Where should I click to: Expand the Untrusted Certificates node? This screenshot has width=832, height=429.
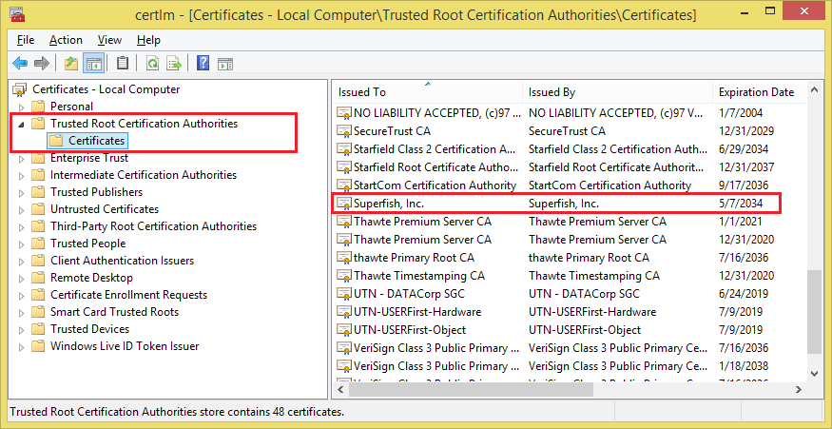pyautogui.click(x=22, y=209)
